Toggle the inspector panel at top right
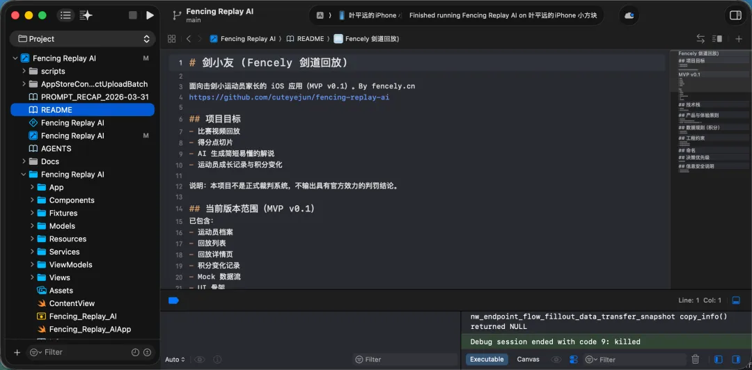The width and height of the screenshot is (752, 370). (x=735, y=15)
